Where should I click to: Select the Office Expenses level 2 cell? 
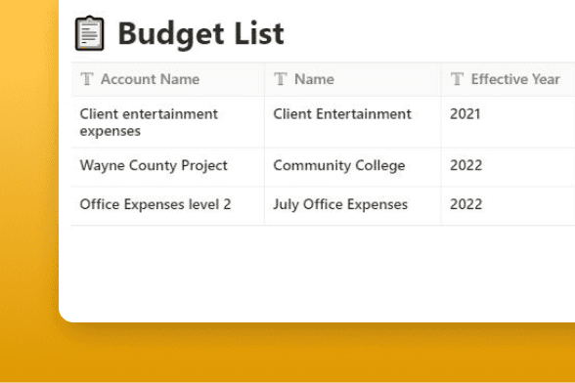tap(168, 206)
